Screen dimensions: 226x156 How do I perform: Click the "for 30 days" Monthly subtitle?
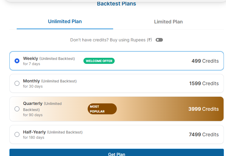click(33, 86)
